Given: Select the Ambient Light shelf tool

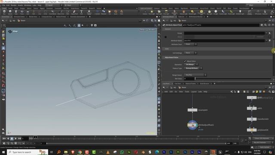Looking at the screenshot, I should [240, 12].
